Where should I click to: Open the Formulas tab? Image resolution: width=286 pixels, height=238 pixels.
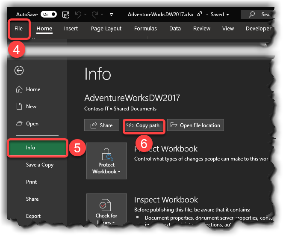point(145,29)
